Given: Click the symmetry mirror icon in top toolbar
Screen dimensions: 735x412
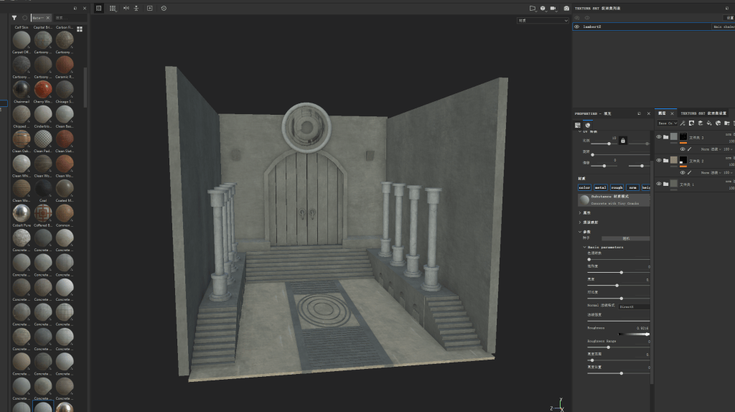Looking at the screenshot, I should pyautogui.click(x=126, y=9).
